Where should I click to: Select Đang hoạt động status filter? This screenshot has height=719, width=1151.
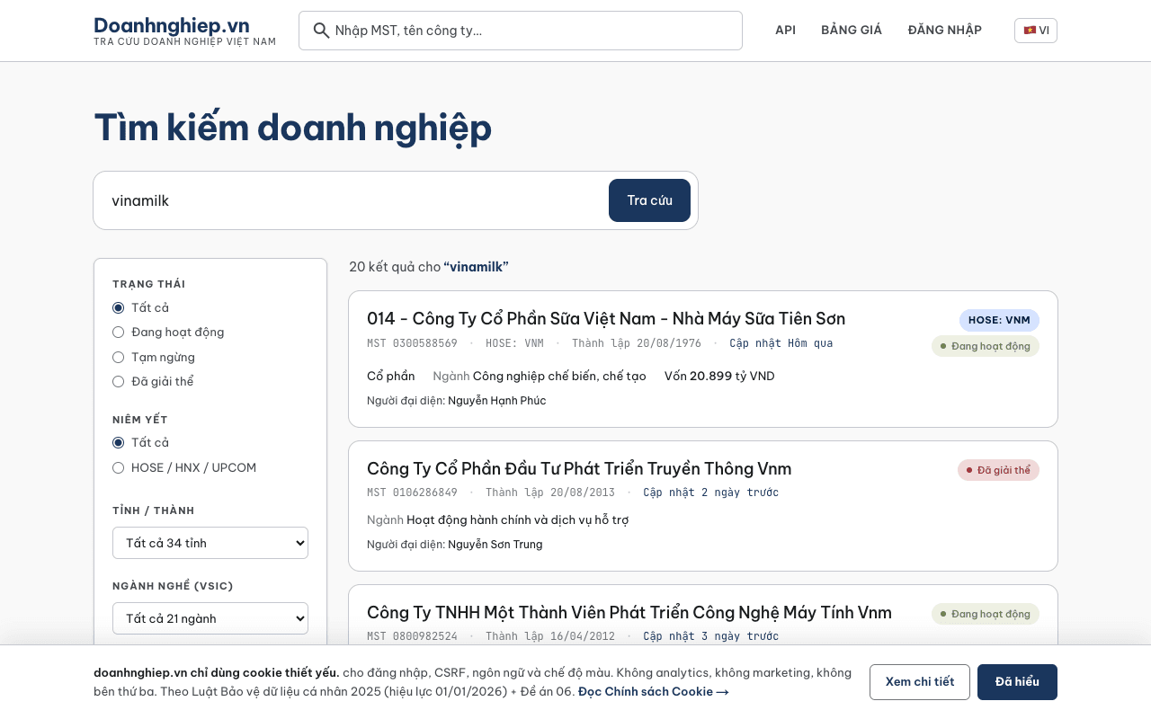pyautogui.click(x=118, y=333)
